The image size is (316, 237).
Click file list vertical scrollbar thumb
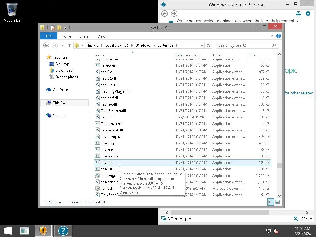click(279, 165)
